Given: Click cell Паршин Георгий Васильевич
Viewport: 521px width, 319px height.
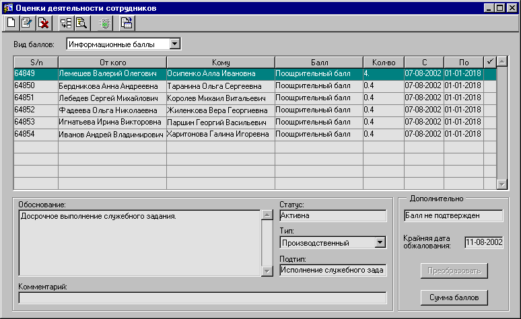Looking at the screenshot, I should 221,122.
